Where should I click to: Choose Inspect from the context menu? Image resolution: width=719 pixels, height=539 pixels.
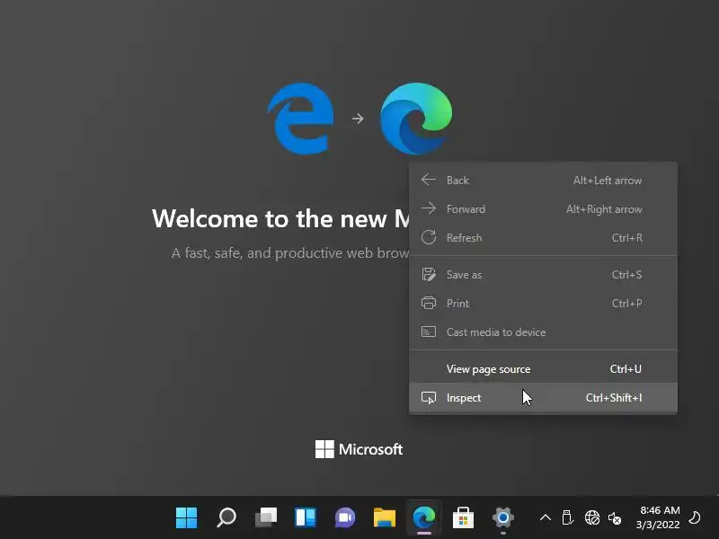coord(543,398)
